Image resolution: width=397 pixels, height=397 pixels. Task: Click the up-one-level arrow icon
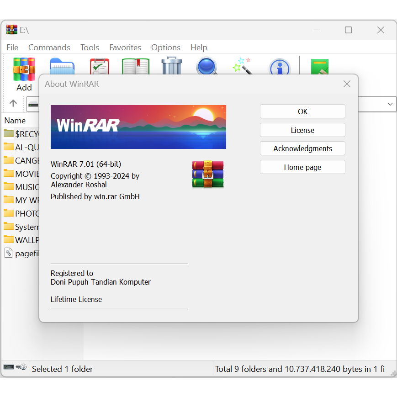(13, 103)
